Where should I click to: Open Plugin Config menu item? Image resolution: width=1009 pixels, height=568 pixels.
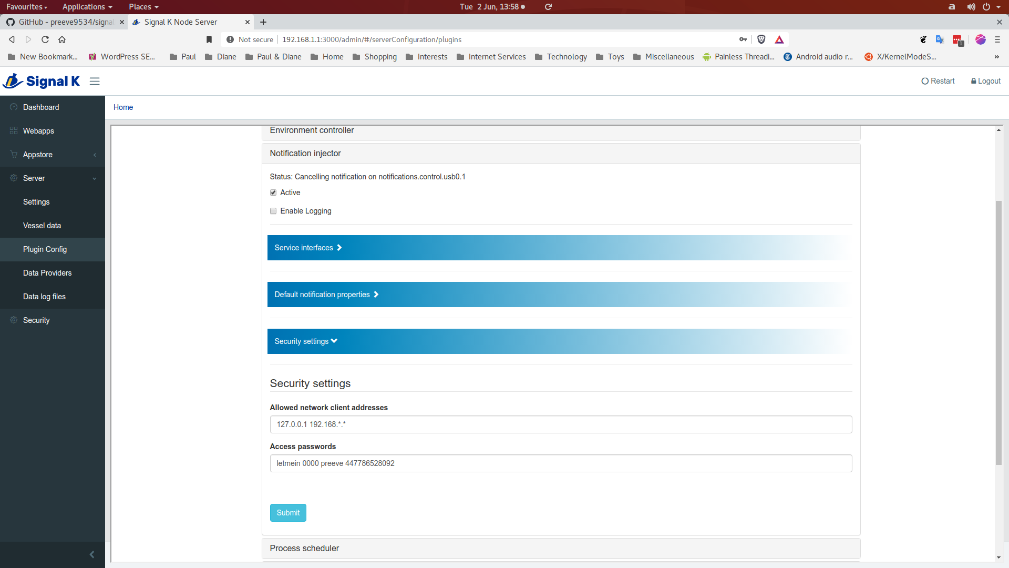(45, 249)
